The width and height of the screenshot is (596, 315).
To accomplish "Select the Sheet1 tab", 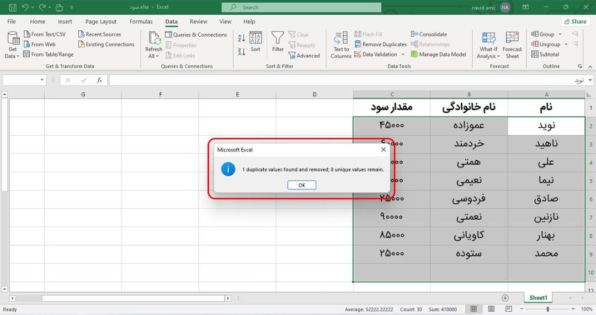I will pyautogui.click(x=538, y=298).
